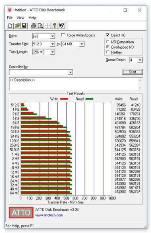Click the green Read legend swatch
151x233 pixels.
coord(89,99)
